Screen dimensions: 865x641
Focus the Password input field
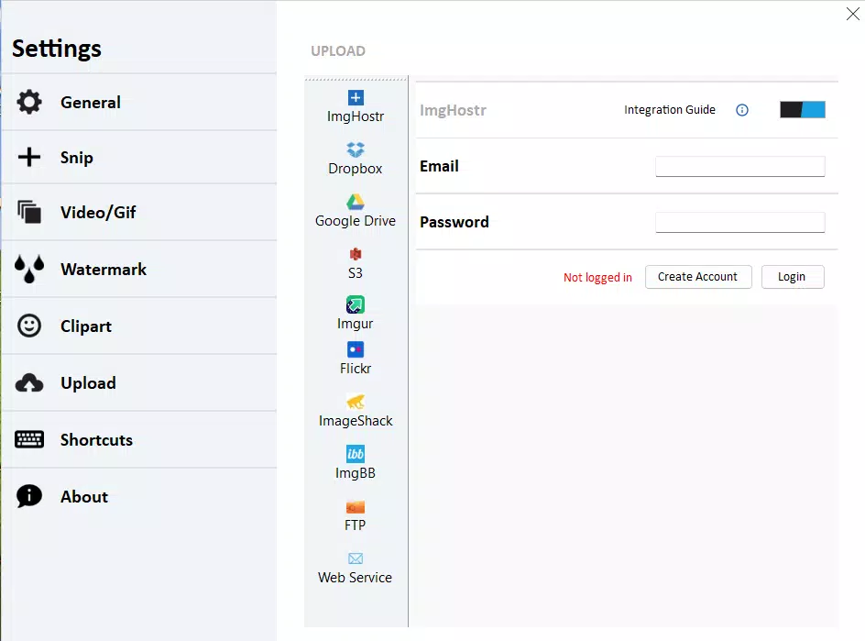[739, 222]
